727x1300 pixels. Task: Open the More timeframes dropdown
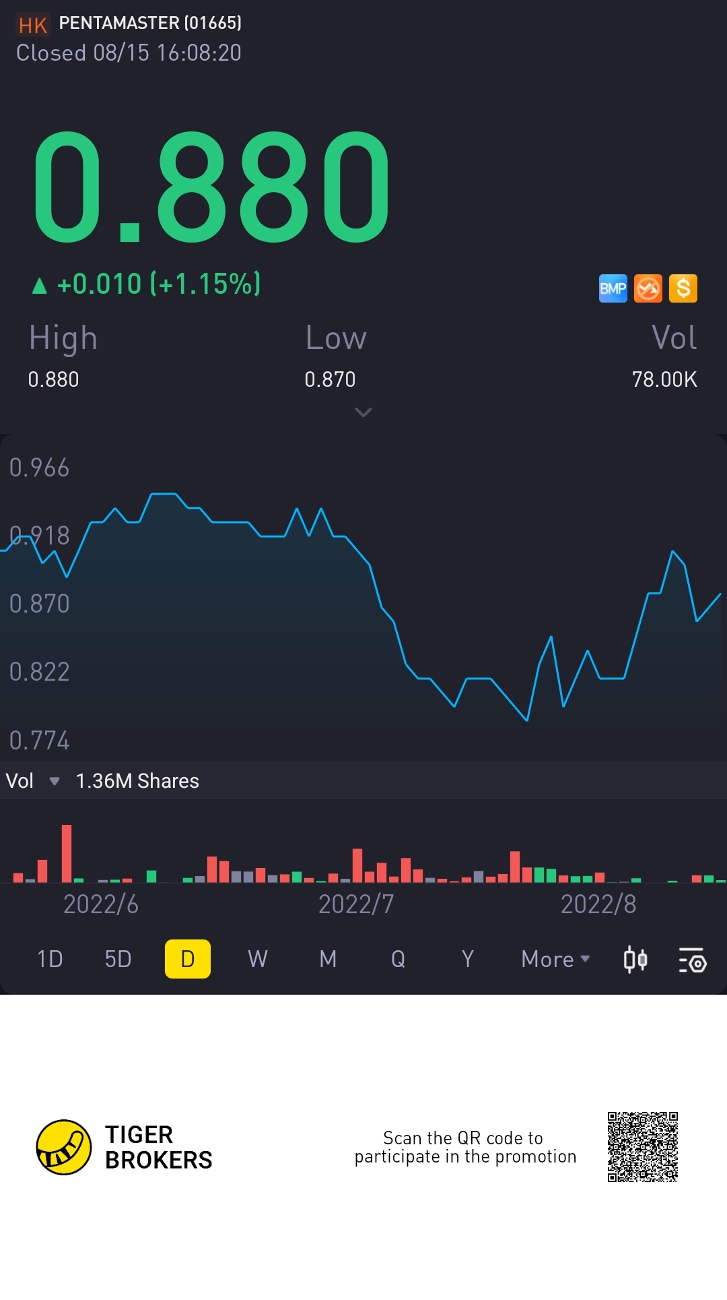tap(555, 959)
